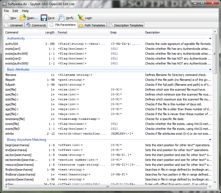Click the Commands tab icon

coord(28,25)
